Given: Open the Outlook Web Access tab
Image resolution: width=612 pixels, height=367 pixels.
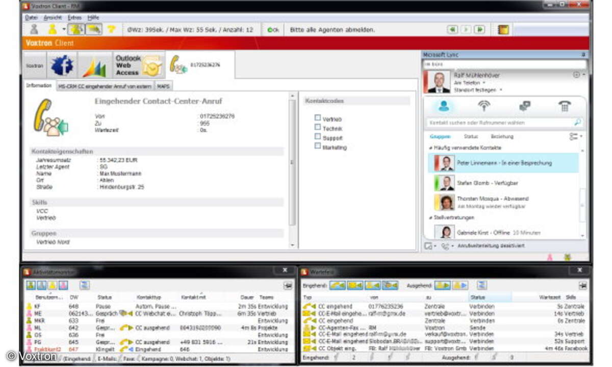Looking at the screenshot, I should click(x=138, y=65).
